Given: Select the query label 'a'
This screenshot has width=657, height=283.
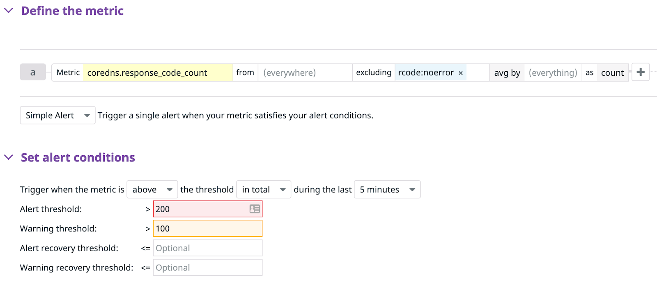Looking at the screenshot, I should pyautogui.click(x=33, y=72).
